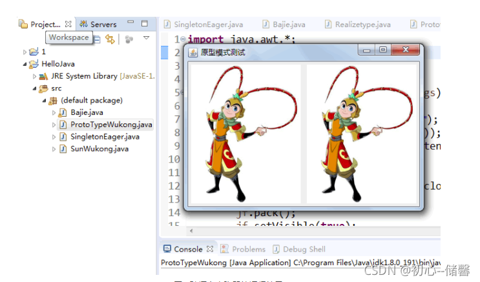Expand SingletonEager.java tree node

[x=54, y=137]
